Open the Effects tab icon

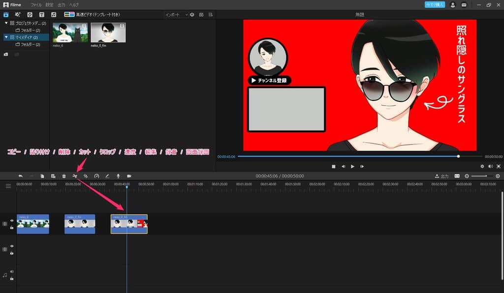[17, 14]
